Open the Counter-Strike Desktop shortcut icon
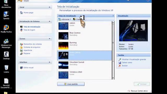Viewport: 167px width, 94px height. click(x=6, y=55)
